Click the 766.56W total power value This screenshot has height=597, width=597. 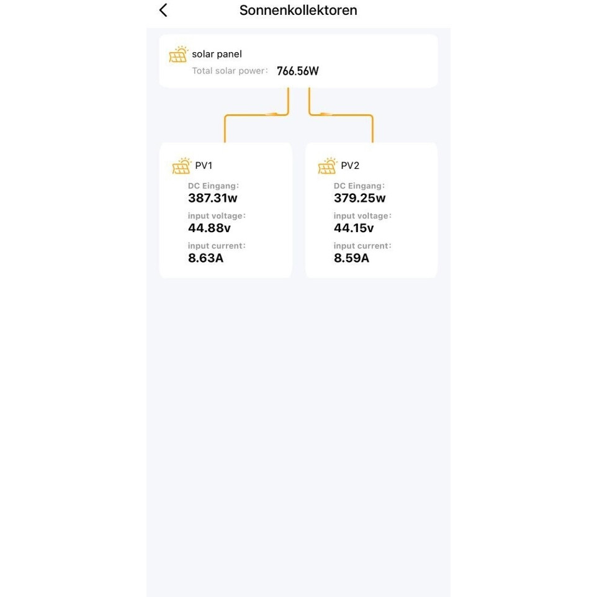(297, 71)
